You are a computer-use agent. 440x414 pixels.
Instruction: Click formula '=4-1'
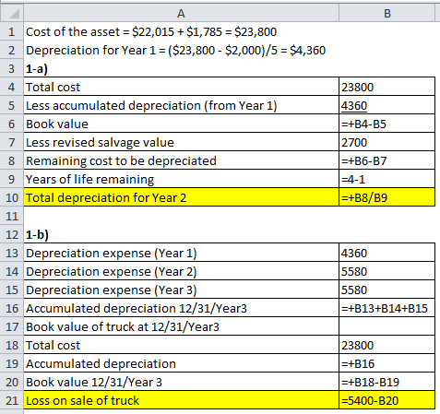[x=387, y=179]
